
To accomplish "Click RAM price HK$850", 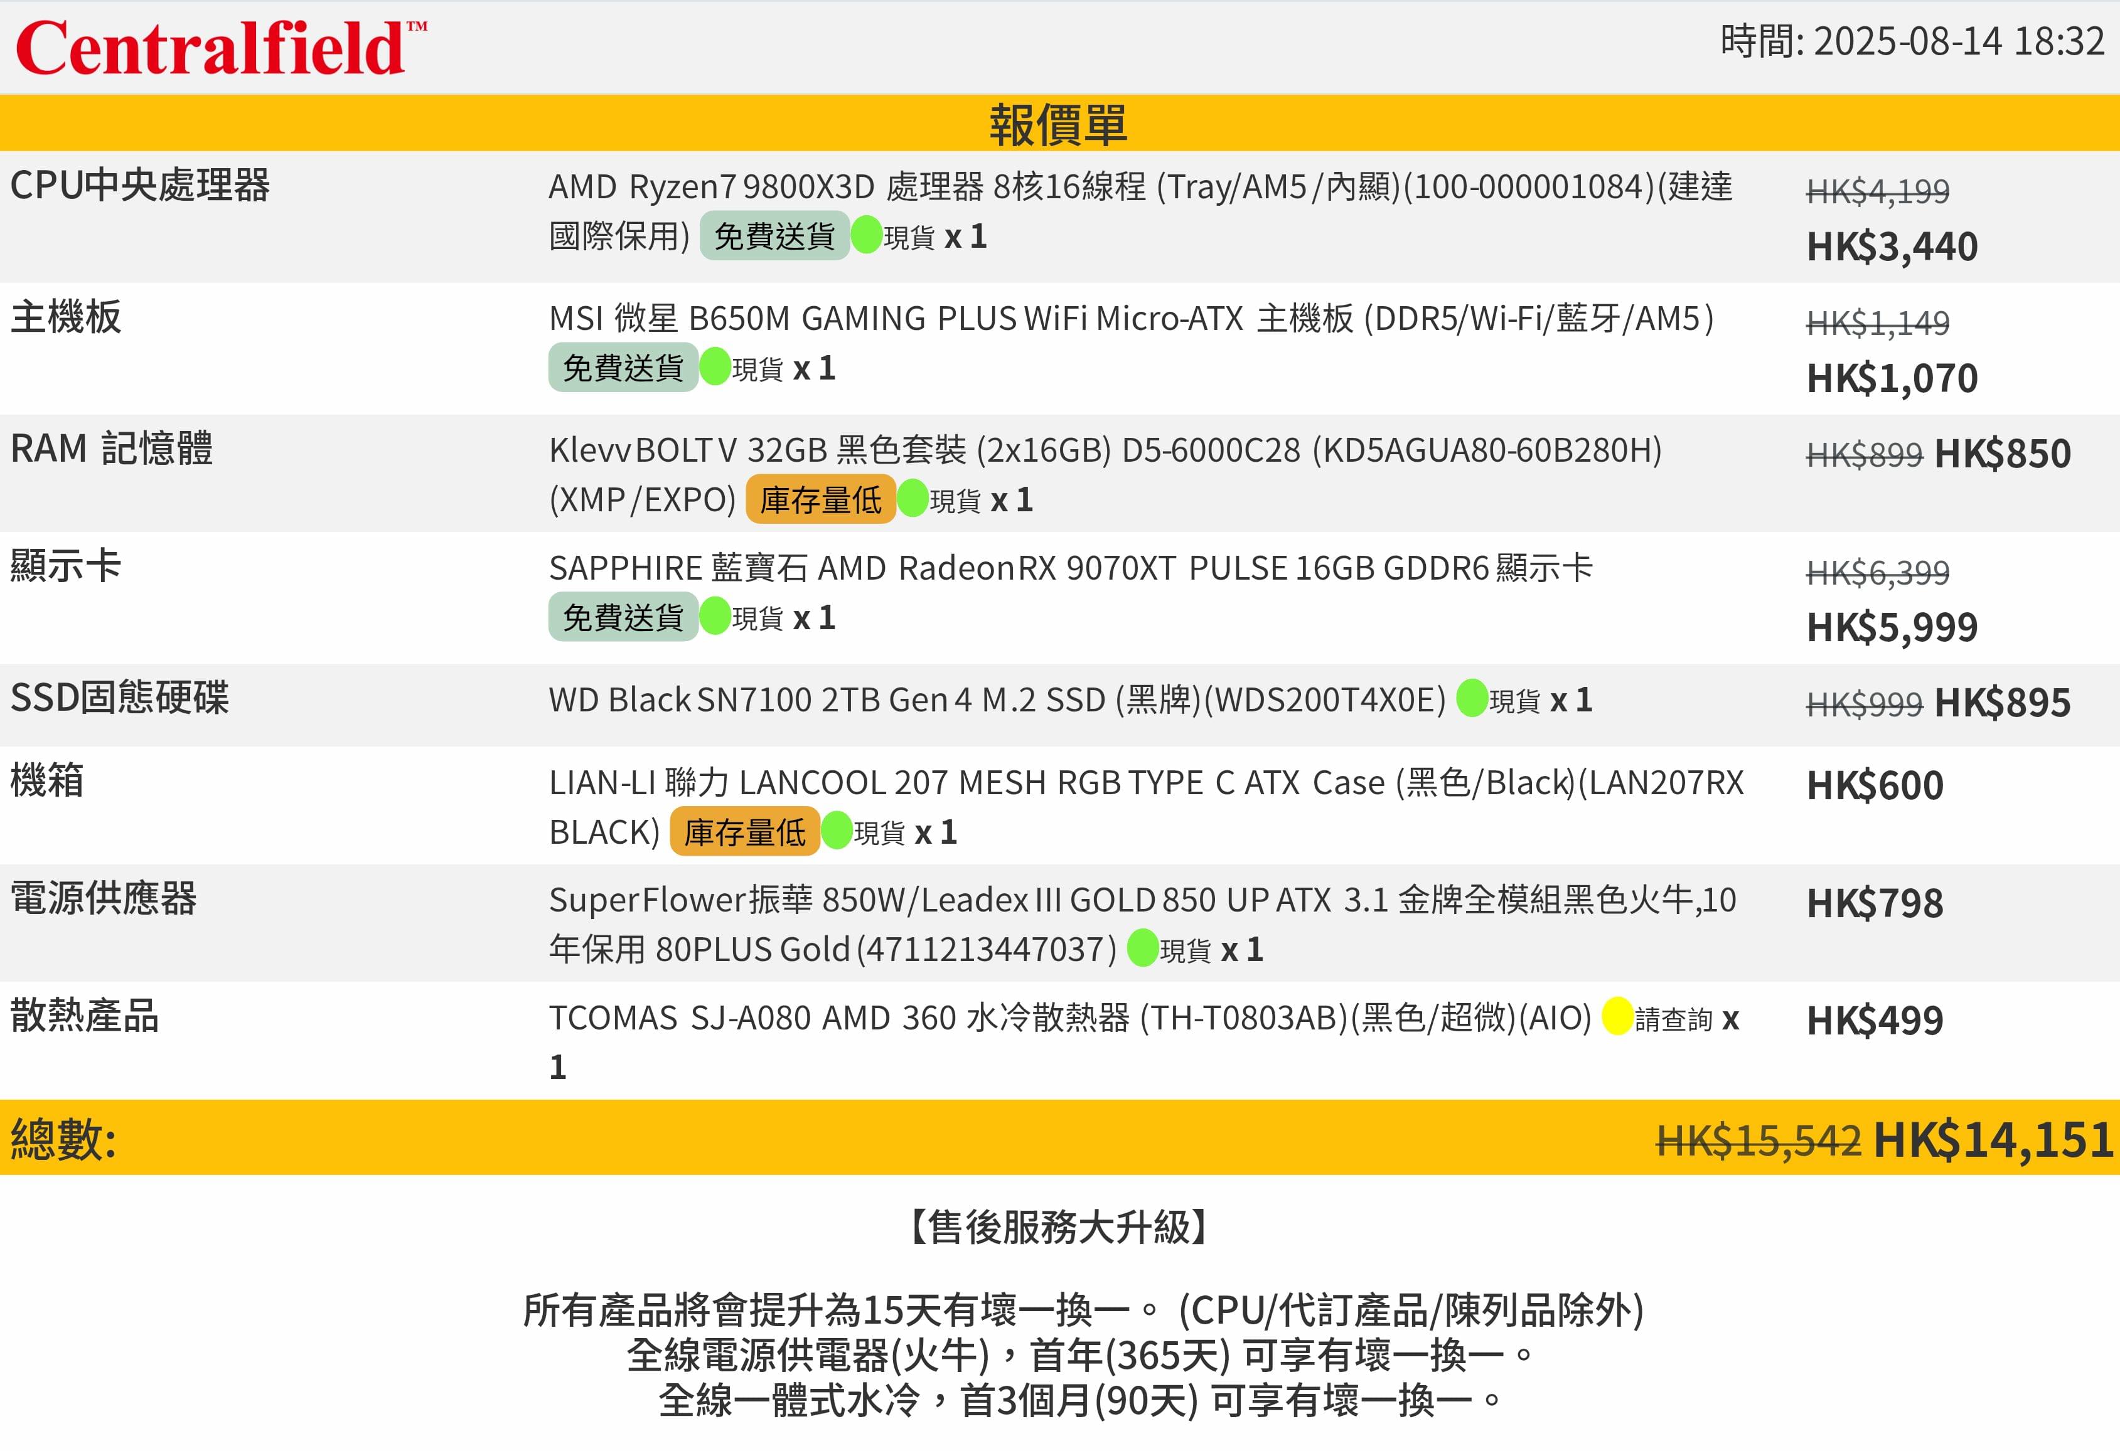I will (2002, 454).
